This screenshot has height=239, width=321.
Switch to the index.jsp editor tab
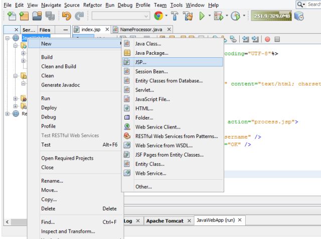91,30
